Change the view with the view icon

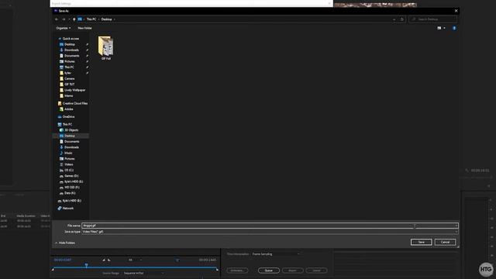tap(439, 28)
